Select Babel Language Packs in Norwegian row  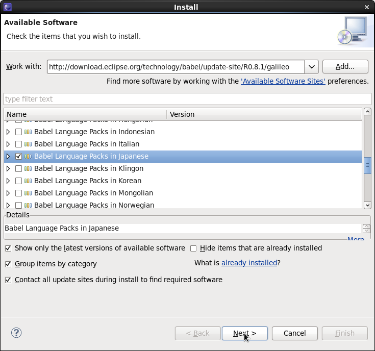[183, 205]
